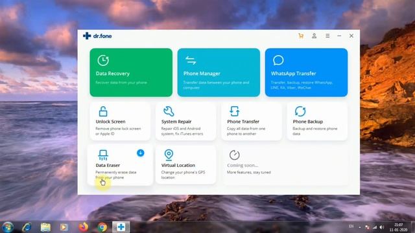Image resolution: width=415 pixels, height=233 pixels.
Task: Open WhatsApp Transfer card
Action: [306, 72]
